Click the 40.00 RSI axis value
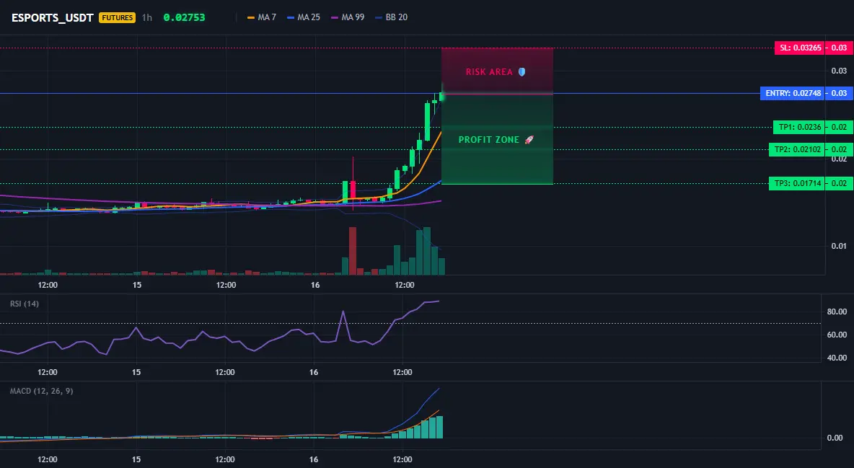Screen dimensions: 854x468 tap(837, 358)
